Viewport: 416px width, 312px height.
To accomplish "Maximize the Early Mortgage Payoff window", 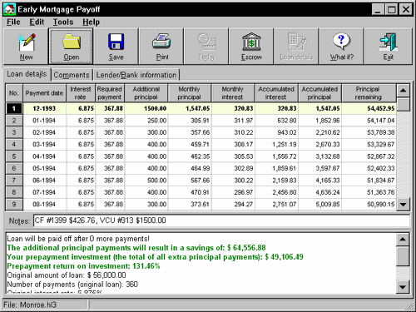I will pyautogui.click(x=392, y=10).
